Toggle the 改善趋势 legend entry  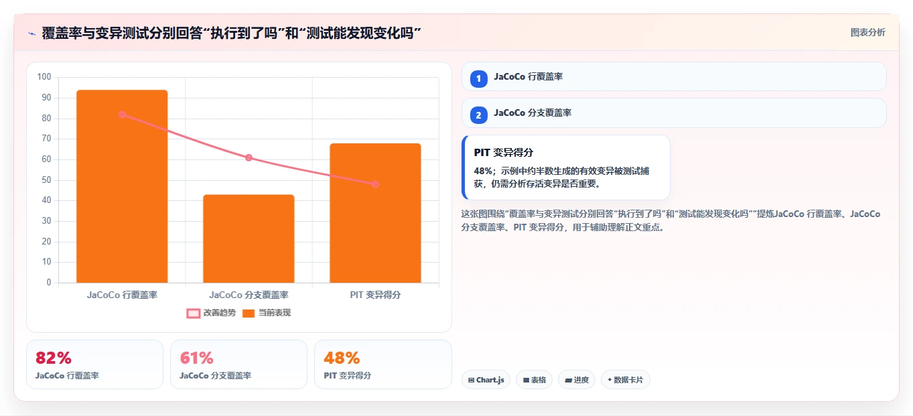(211, 313)
